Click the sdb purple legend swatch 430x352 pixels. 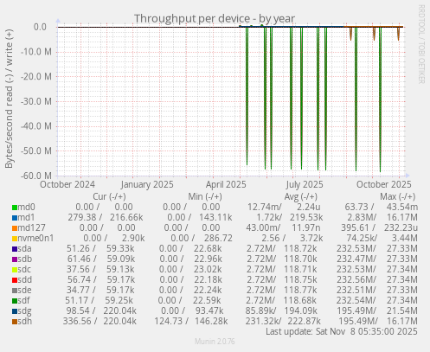15,259
